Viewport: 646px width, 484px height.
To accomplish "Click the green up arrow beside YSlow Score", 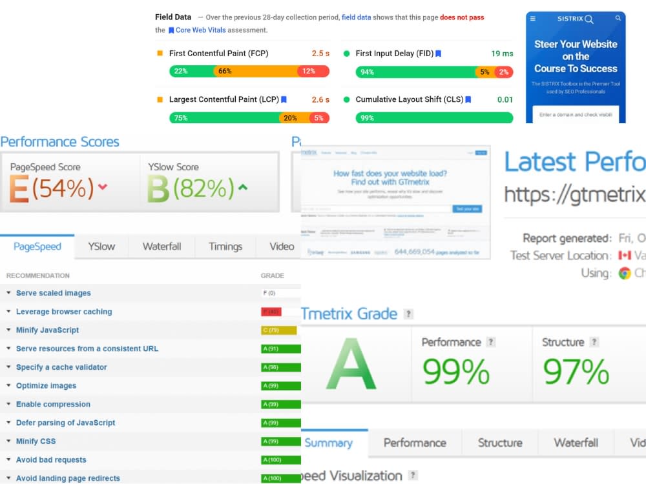I will click(x=243, y=187).
